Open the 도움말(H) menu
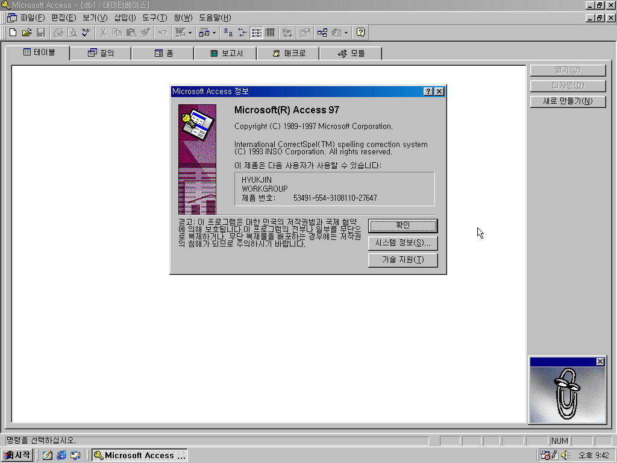 click(215, 17)
